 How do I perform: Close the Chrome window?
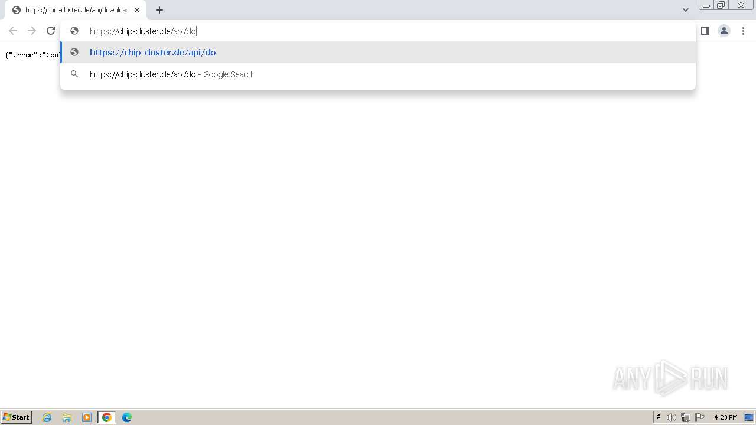741,5
